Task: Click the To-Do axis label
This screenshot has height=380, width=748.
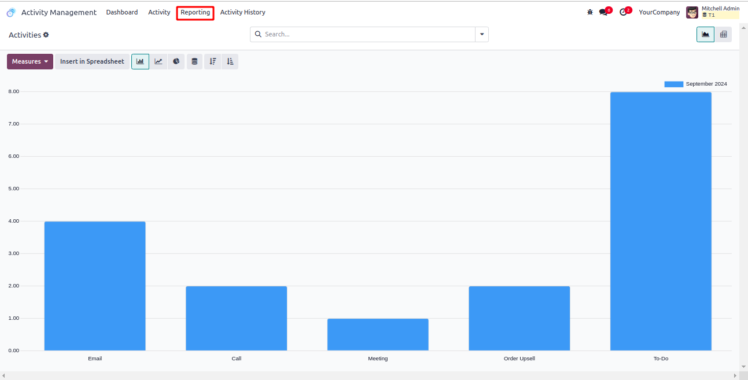Action: (x=661, y=359)
